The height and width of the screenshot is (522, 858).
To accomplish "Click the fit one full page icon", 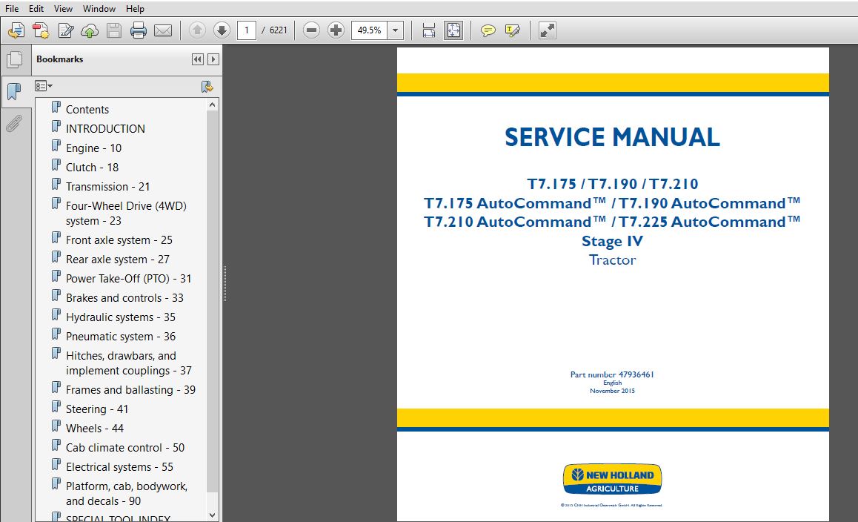I will click(x=454, y=30).
